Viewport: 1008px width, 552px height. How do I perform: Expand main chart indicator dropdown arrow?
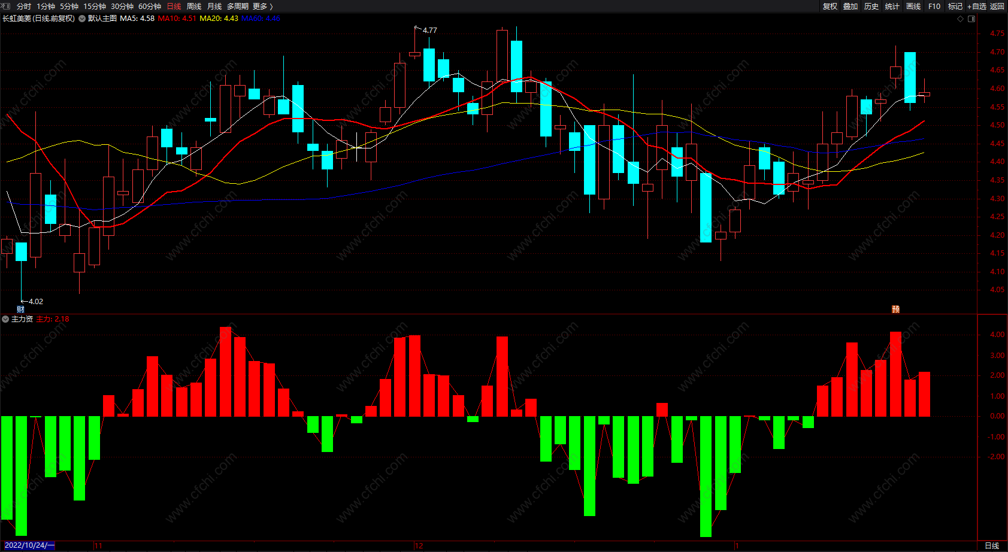point(82,19)
